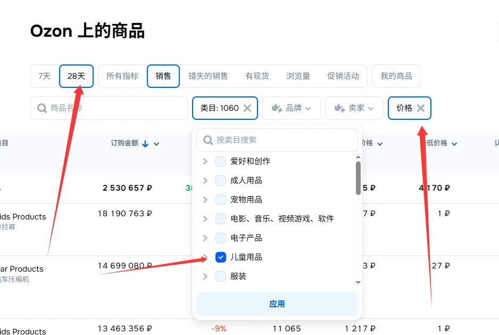The image size is (499, 335).
Task: Expand the 爱好和创作 category tree
Action: pos(205,161)
